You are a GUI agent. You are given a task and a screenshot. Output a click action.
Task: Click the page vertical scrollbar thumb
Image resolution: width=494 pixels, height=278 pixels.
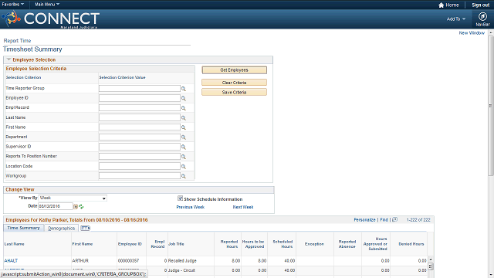point(491,106)
